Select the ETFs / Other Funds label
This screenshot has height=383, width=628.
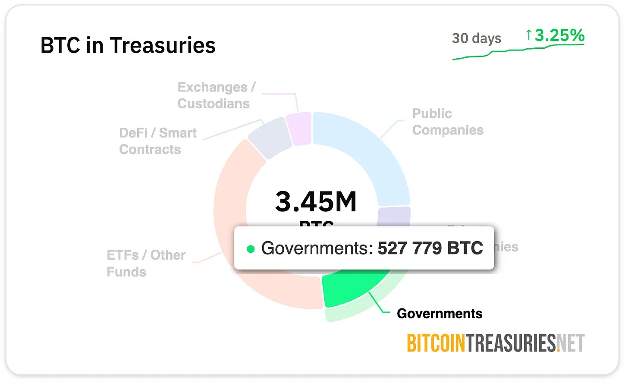click(x=146, y=264)
